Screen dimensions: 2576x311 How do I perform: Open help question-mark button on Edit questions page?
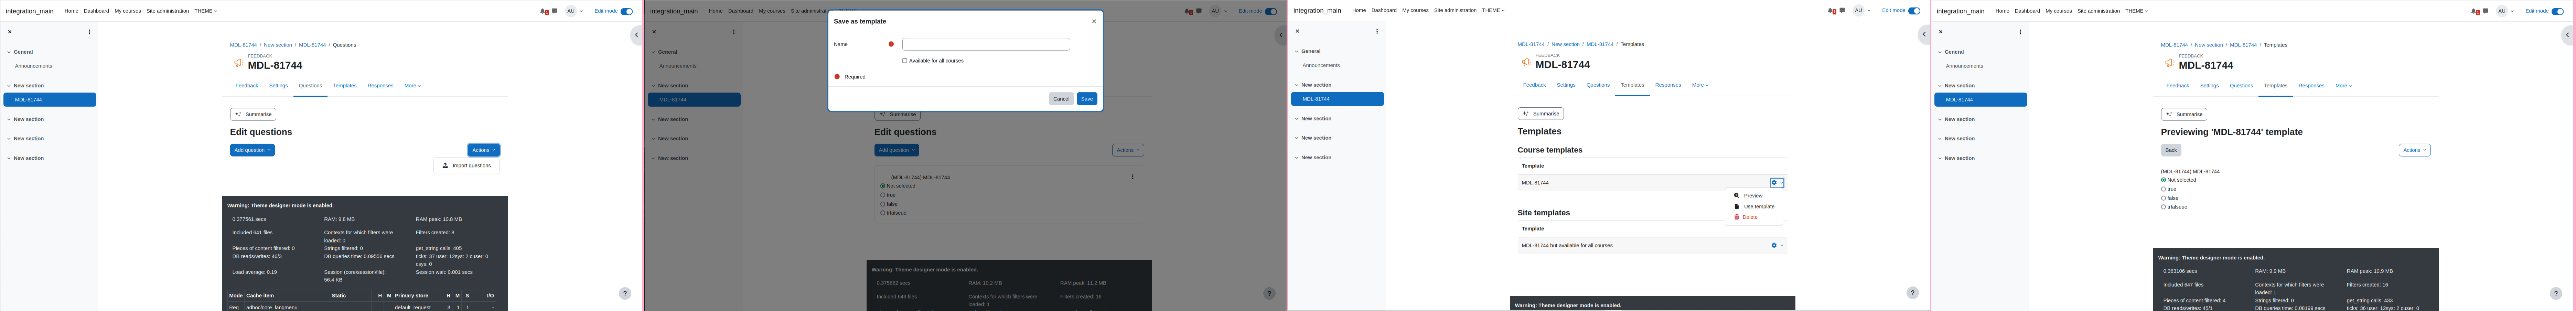(x=625, y=293)
